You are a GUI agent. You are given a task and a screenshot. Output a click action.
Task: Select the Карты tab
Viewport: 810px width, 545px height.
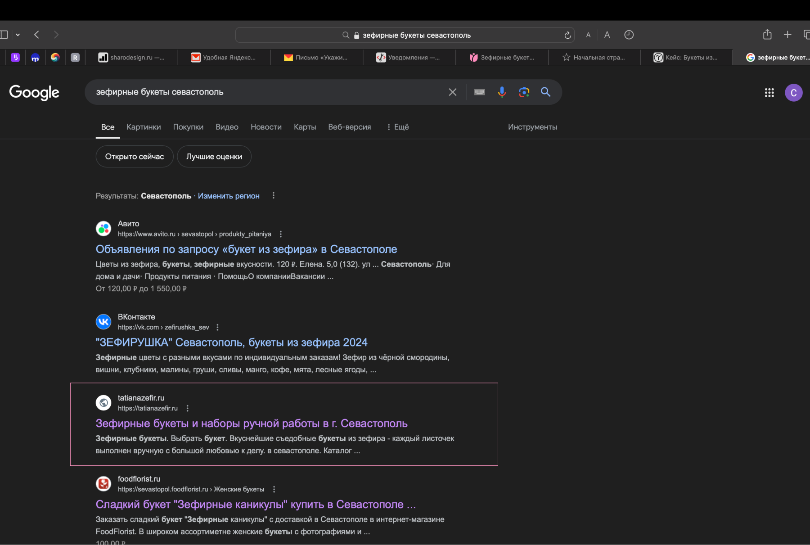click(305, 127)
